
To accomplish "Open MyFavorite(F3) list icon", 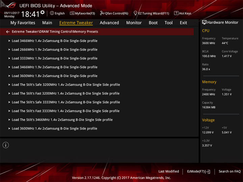I will click(x=72, y=13).
